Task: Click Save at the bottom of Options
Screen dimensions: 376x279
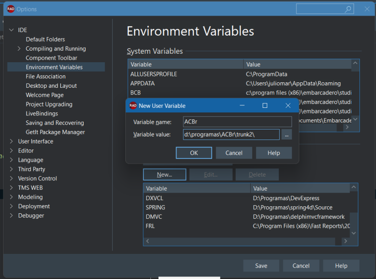Action: click(261, 266)
